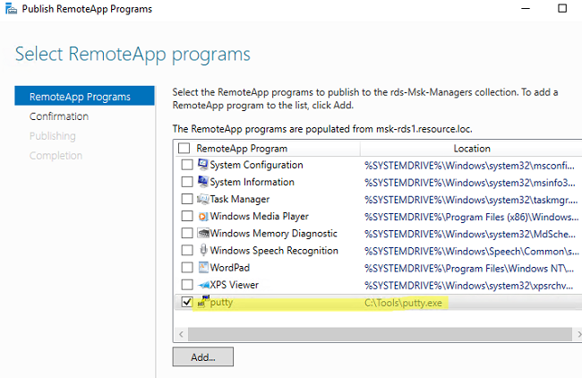
Task: Select the RemoteApp Programs wizard step
Action: pos(84,96)
